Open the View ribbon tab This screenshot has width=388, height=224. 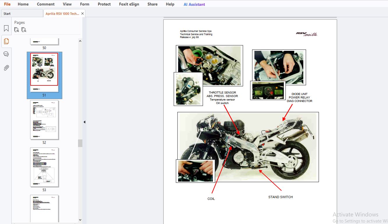(67, 4)
